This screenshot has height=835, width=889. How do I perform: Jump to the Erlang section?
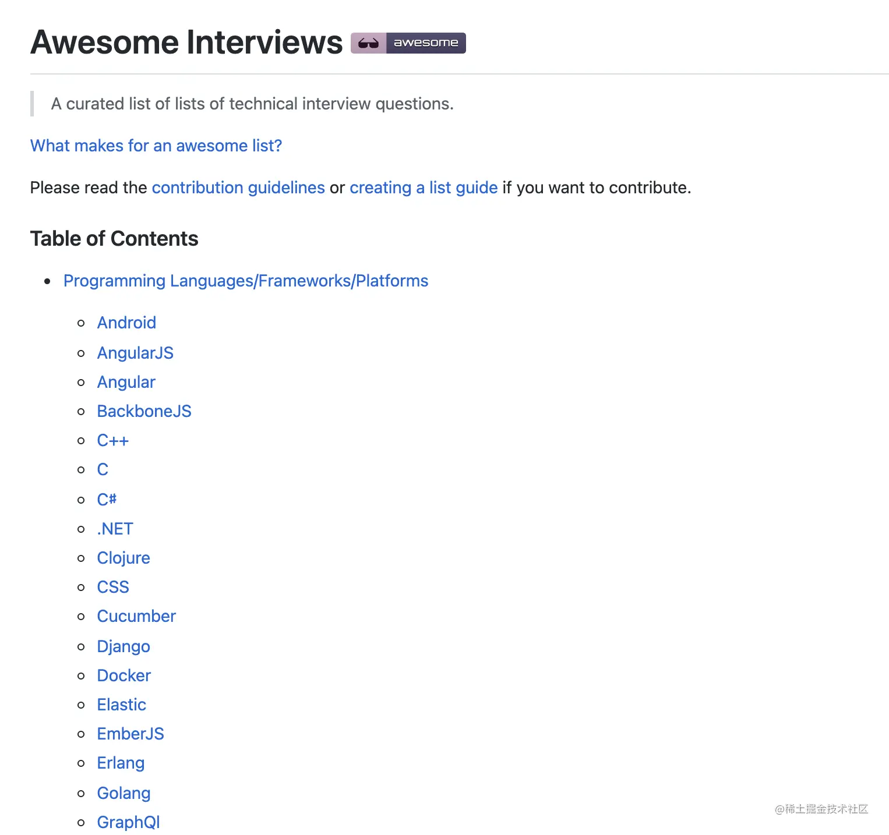pyautogui.click(x=121, y=763)
